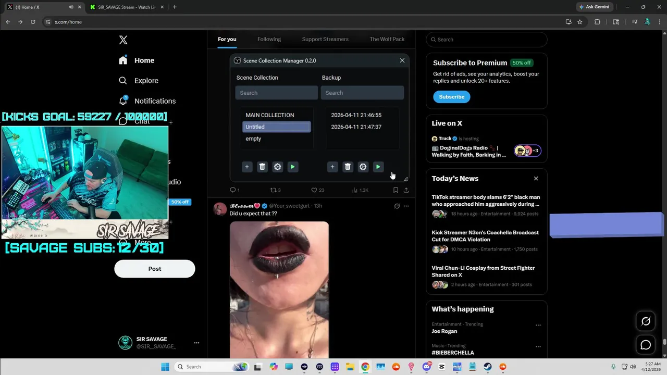The height and width of the screenshot is (375, 667).
Task: Open Blossom's profile avatar
Action: [x=220, y=209]
